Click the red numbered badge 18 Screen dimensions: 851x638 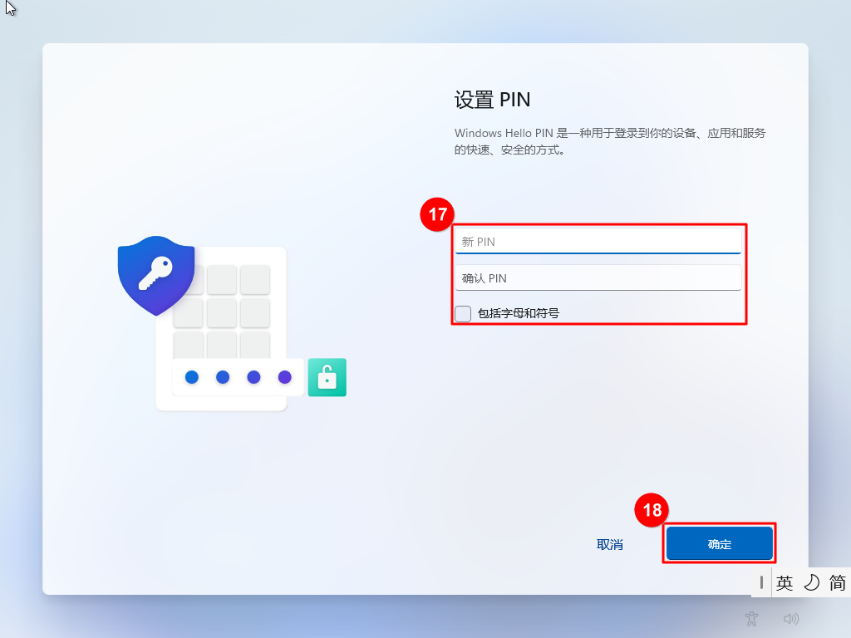(x=652, y=510)
